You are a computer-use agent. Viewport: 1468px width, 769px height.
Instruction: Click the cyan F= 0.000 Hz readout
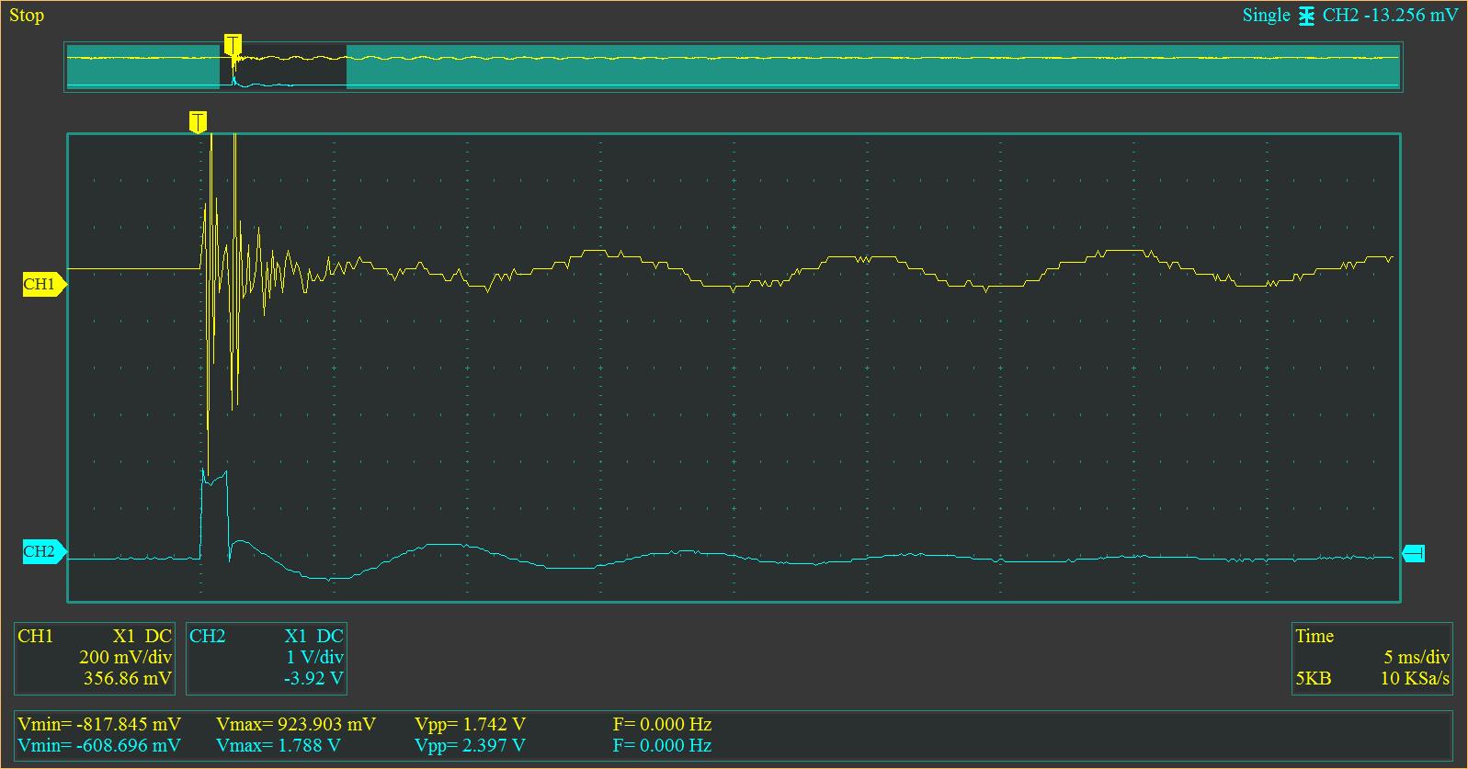pos(662,745)
